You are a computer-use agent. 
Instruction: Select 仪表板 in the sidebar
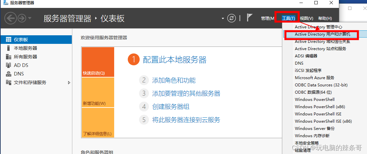tap(36, 40)
